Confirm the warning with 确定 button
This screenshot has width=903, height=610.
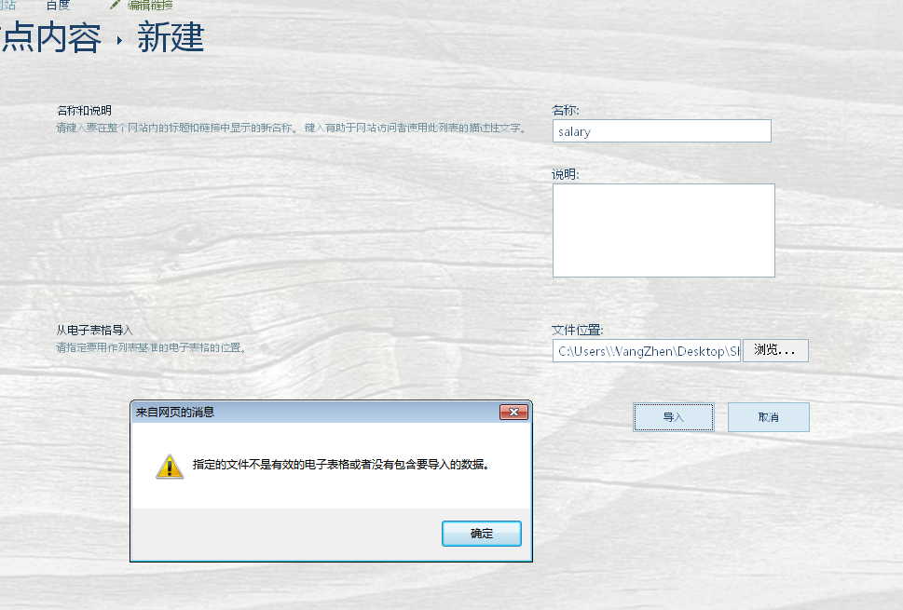(482, 534)
